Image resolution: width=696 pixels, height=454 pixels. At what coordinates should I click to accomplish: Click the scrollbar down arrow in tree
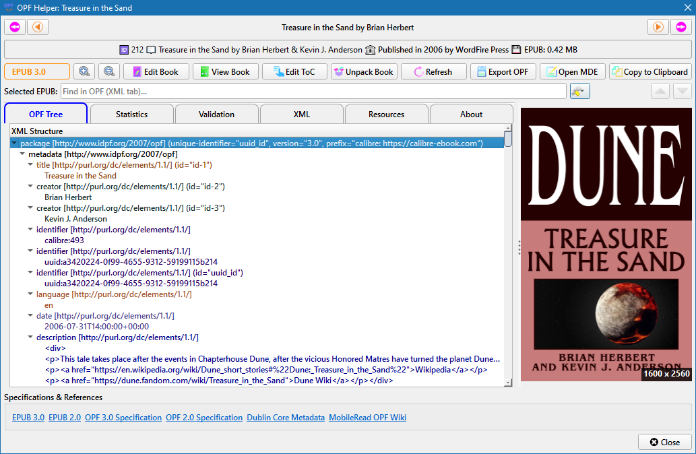pyautogui.click(x=508, y=383)
